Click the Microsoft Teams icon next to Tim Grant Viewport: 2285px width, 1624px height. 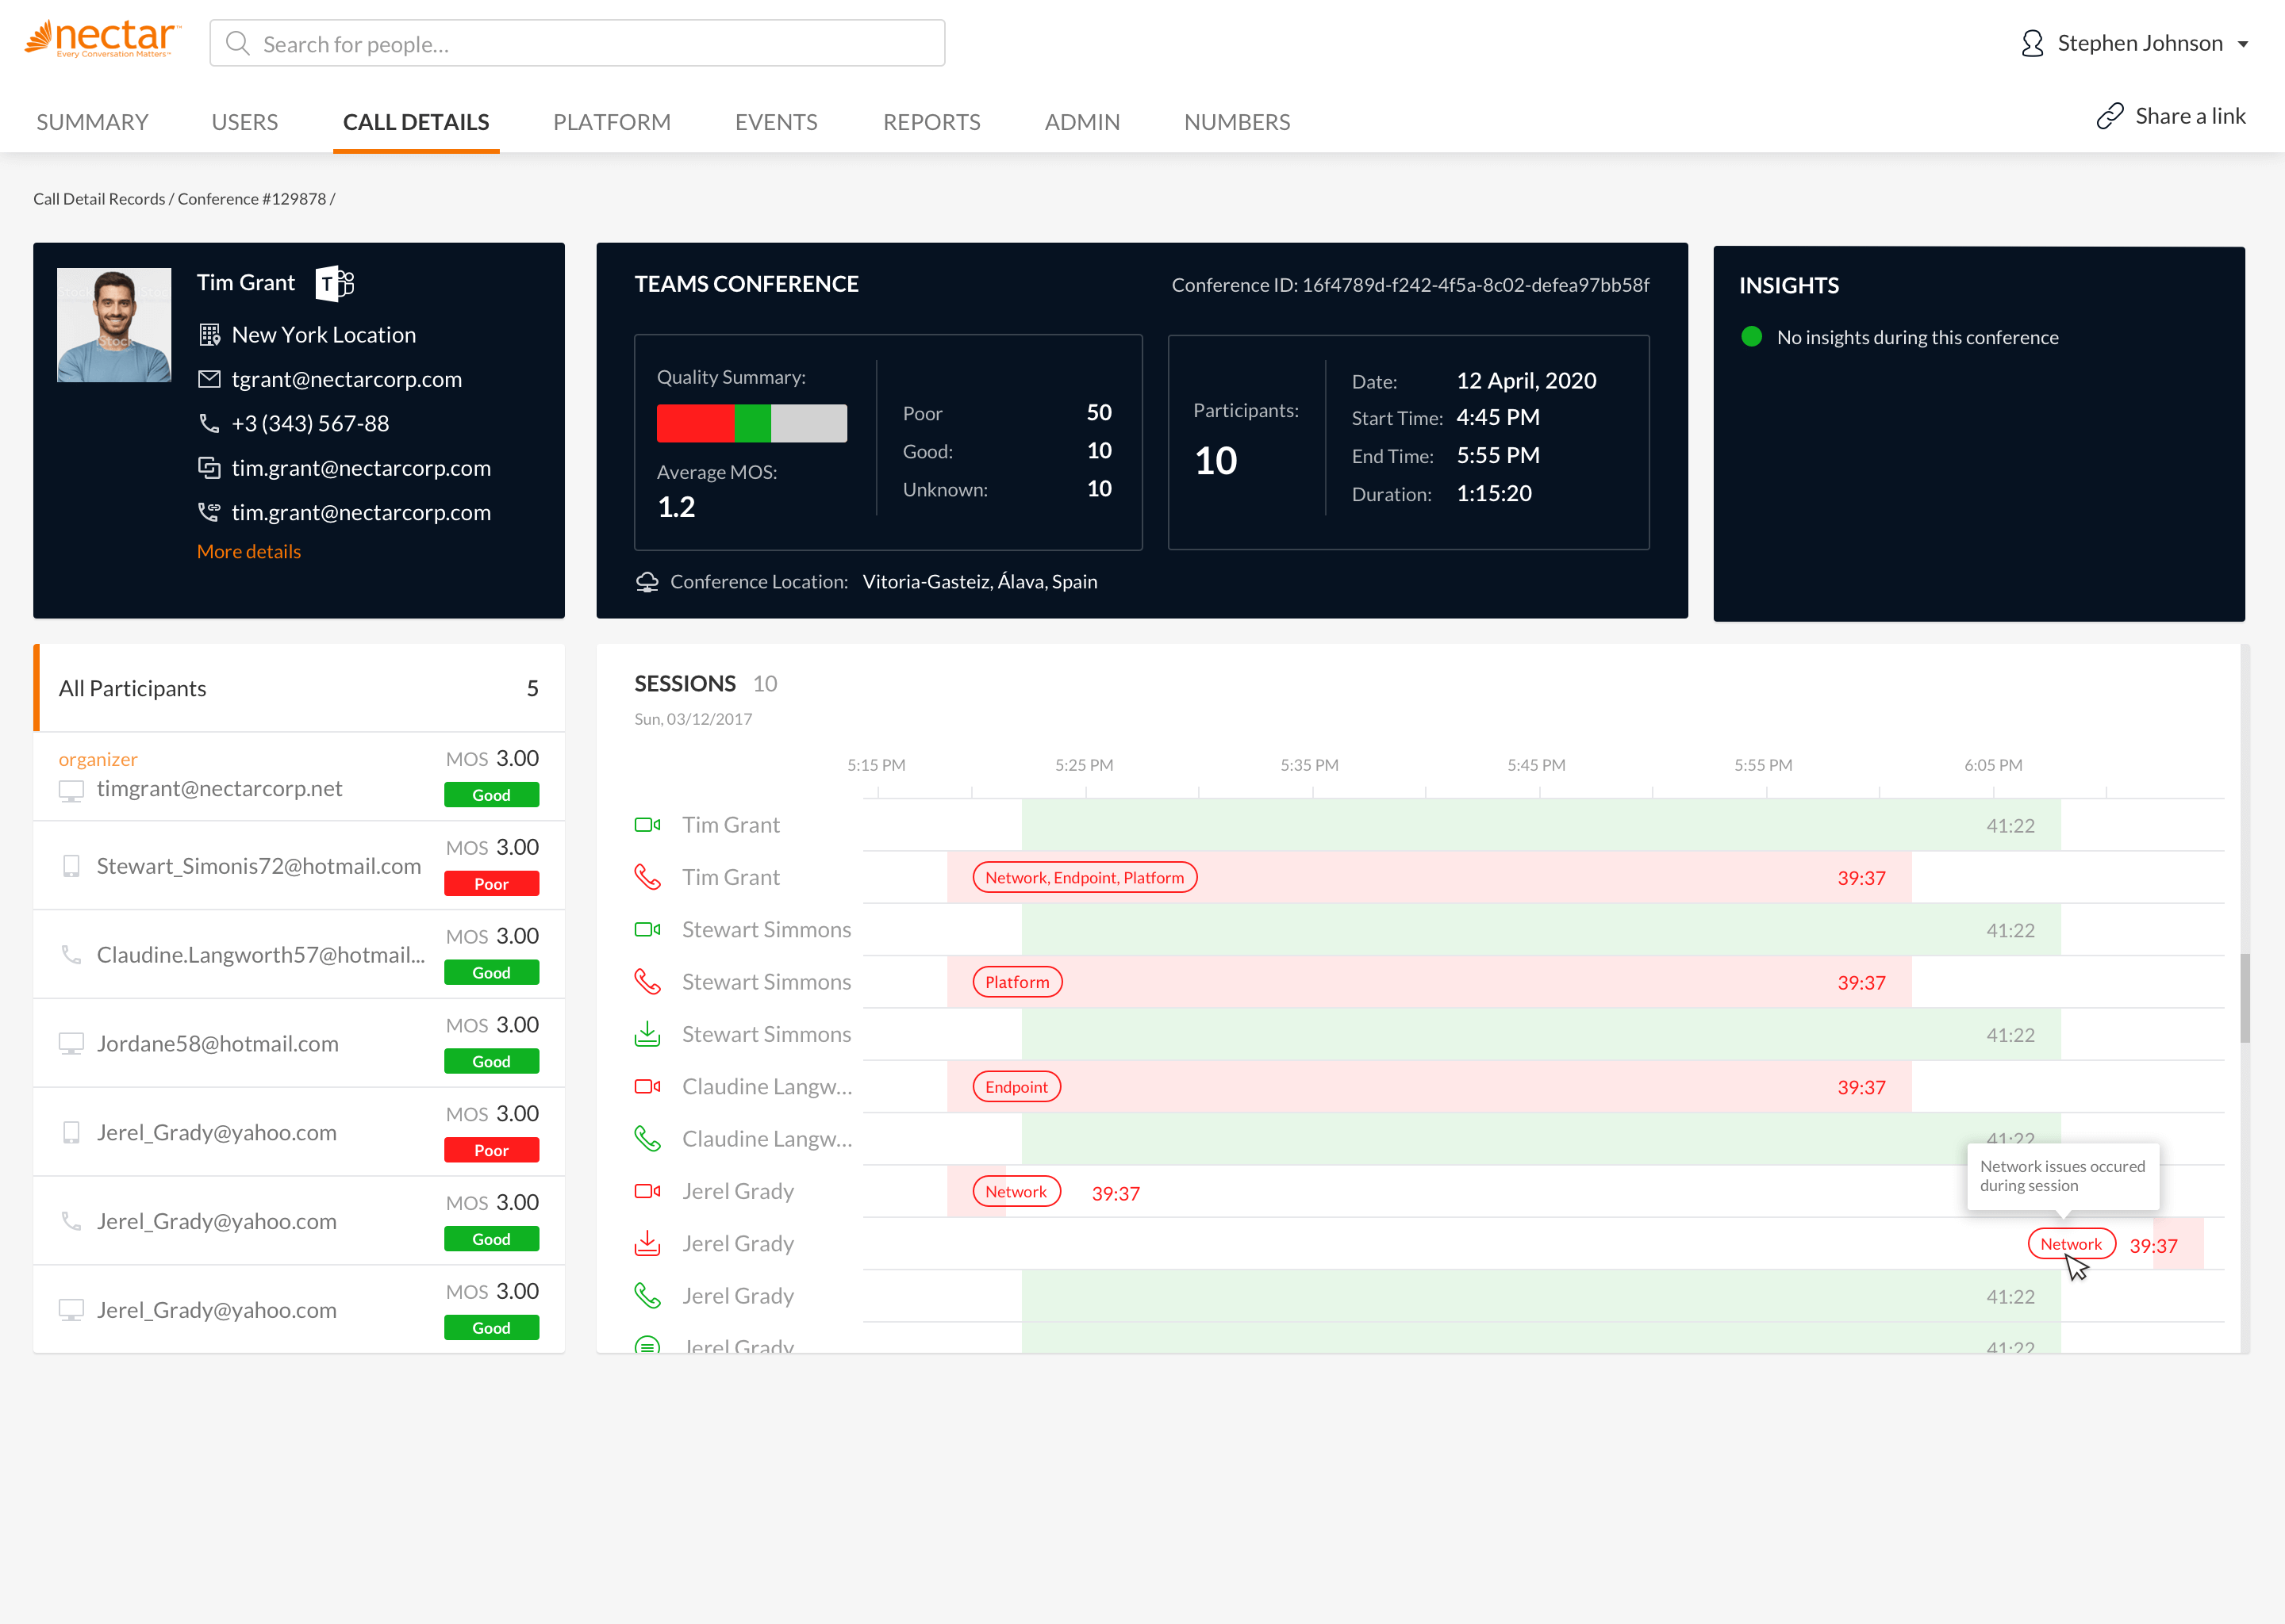tap(335, 283)
